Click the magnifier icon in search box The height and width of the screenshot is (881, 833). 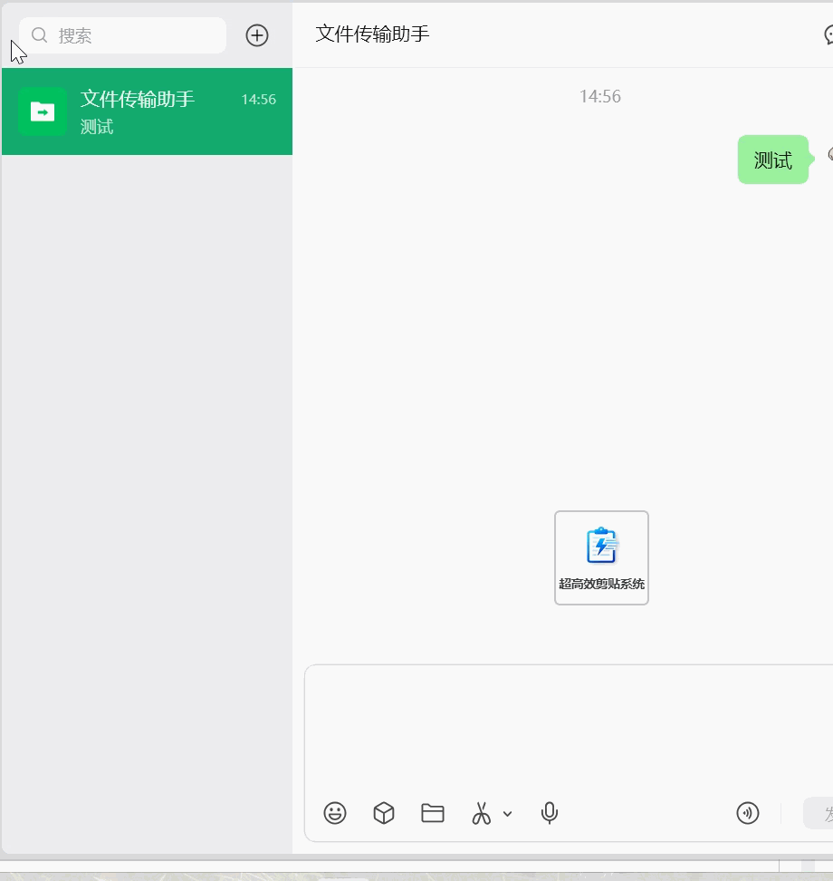[39, 35]
